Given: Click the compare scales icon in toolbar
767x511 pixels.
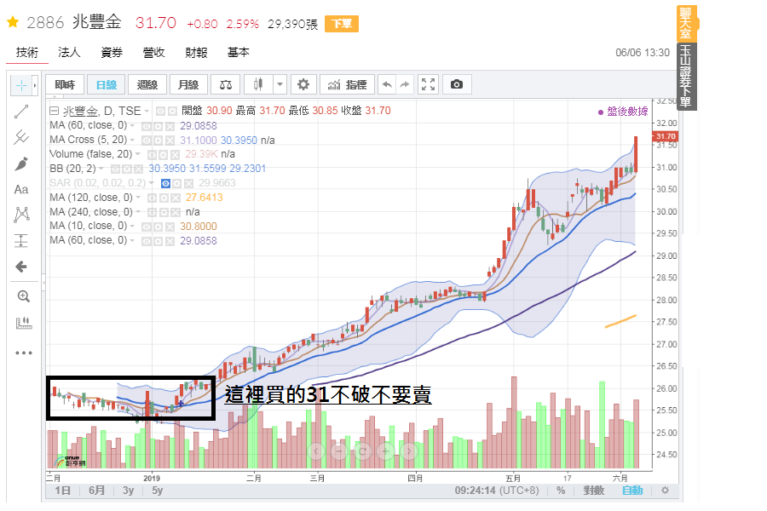Looking at the screenshot, I should click(226, 84).
